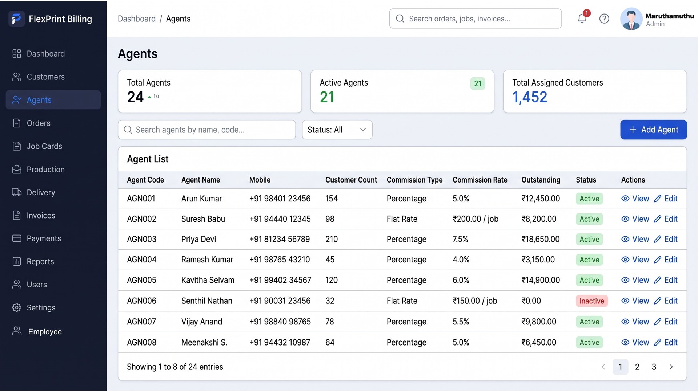
Task: Click the FlexPrint Billing logo icon
Action: click(16, 19)
